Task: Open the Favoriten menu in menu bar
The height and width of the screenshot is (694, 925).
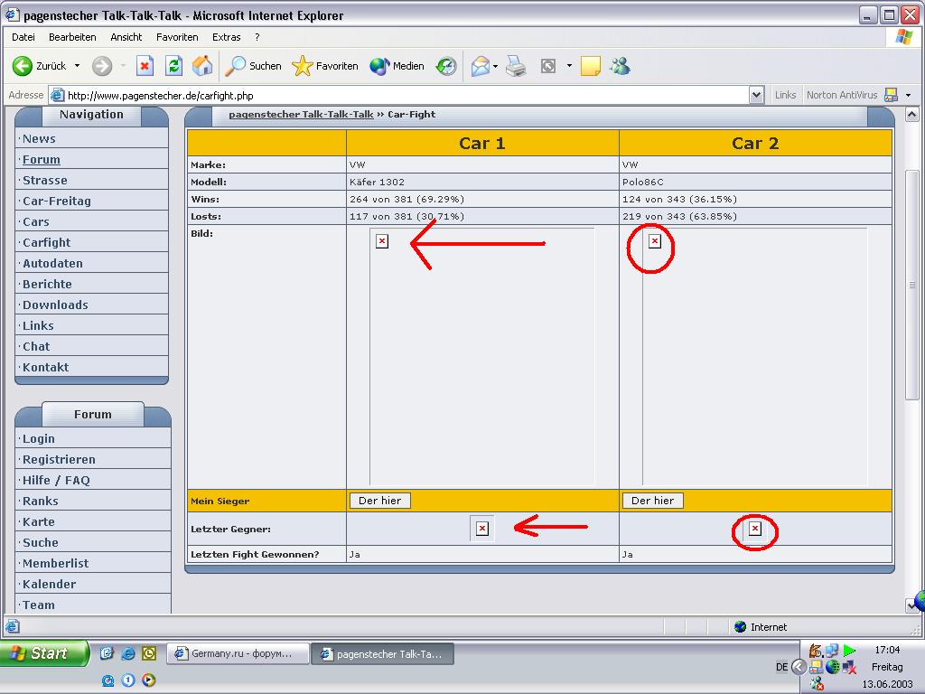Action: point(177,37)
